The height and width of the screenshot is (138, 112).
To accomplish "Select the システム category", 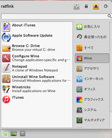I will click(92, 110).
